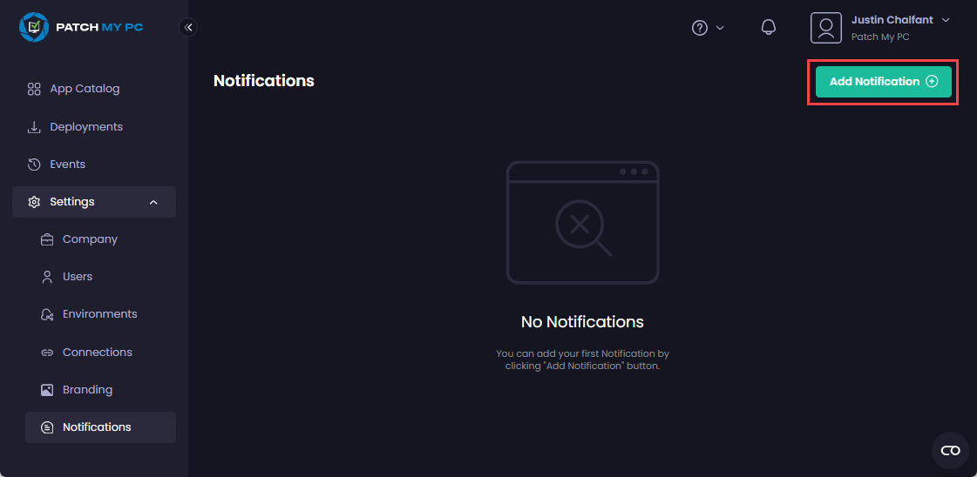Image resolution: width=977 pixels, height=477 pixels.
Task: Collapse the sidebar with double-chevron button
Action: pyautogui.click(x=188, y=27)
